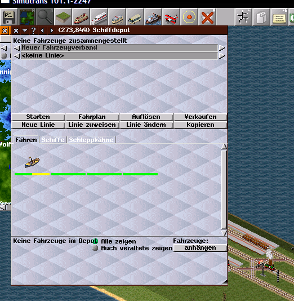
Task: Open the minimap world map icon
Action: click(27, 17)
